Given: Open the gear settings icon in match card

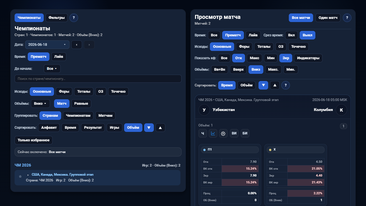Looking at the screenshot, I should click(x=223, y=133).
